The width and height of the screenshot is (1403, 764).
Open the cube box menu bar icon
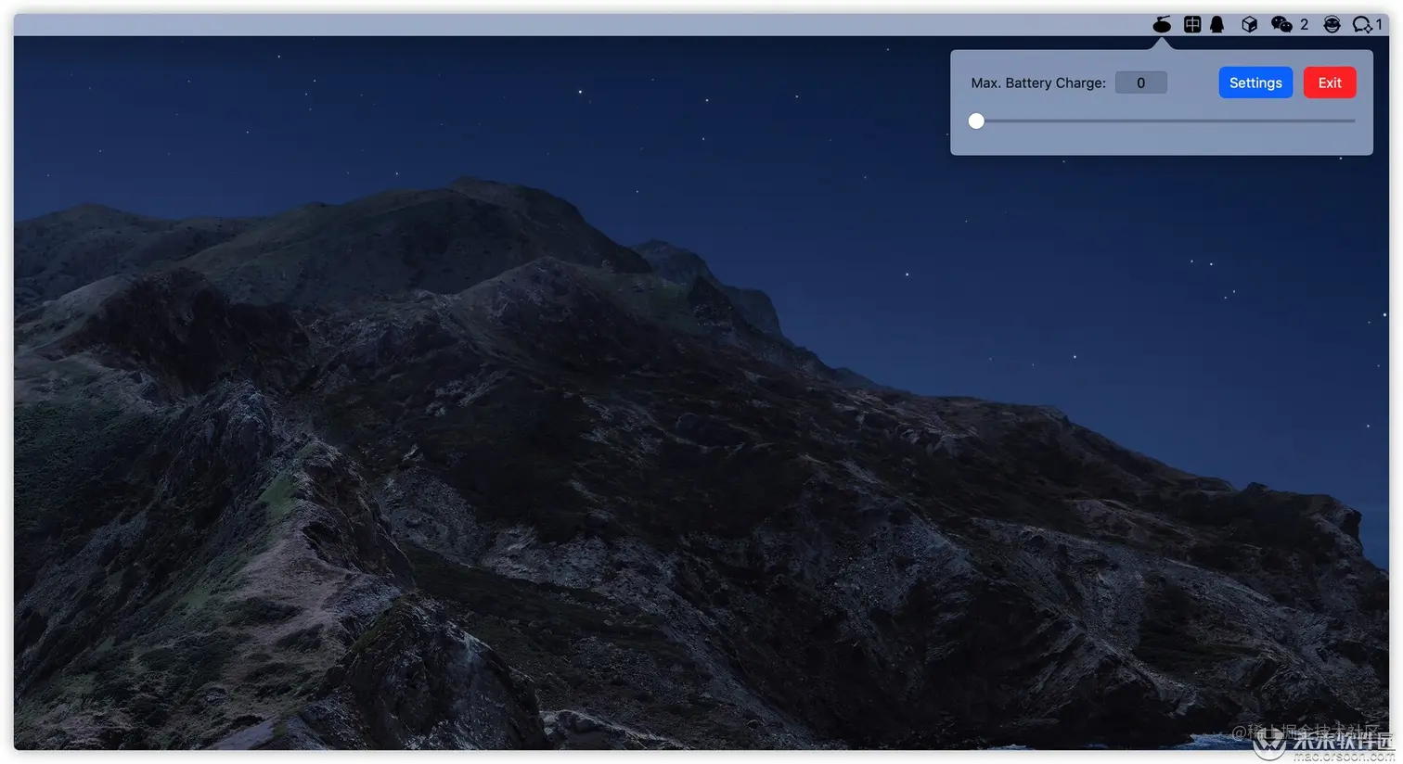tap(1250, 25)
